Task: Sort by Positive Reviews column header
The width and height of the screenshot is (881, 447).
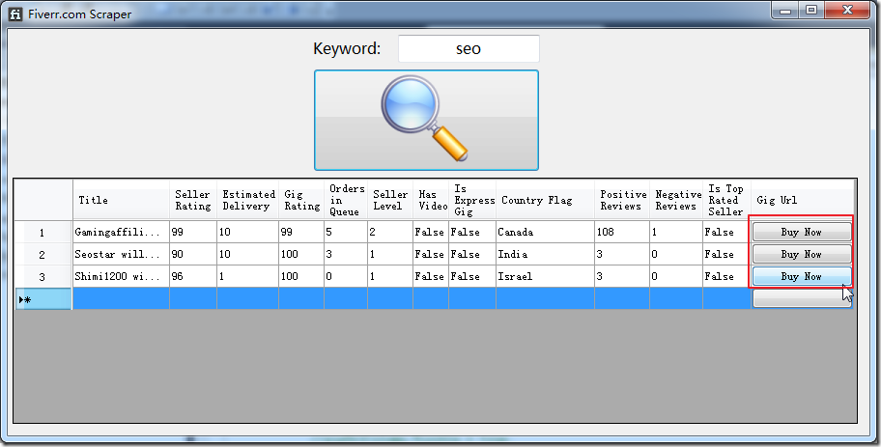Action: coord(622,200)
